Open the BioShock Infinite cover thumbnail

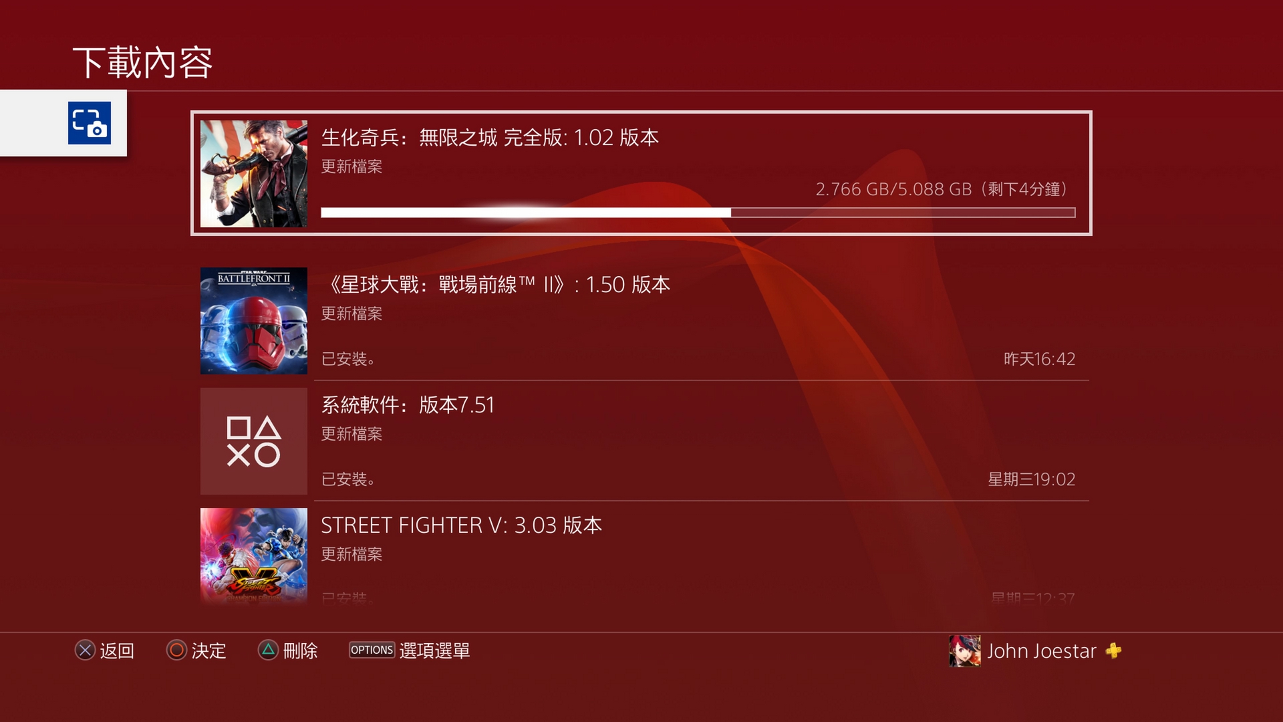[254, 174]
